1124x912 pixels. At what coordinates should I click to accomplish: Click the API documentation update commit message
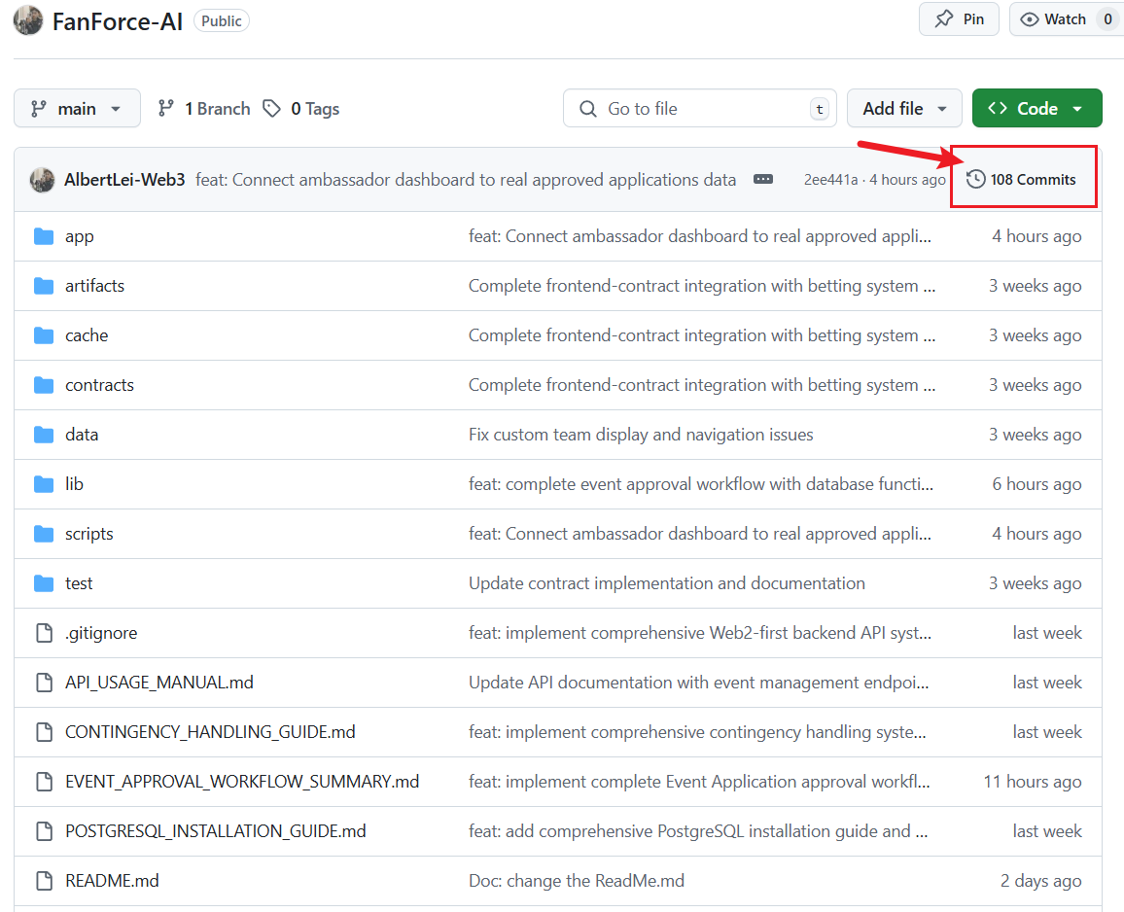(699, 683)
